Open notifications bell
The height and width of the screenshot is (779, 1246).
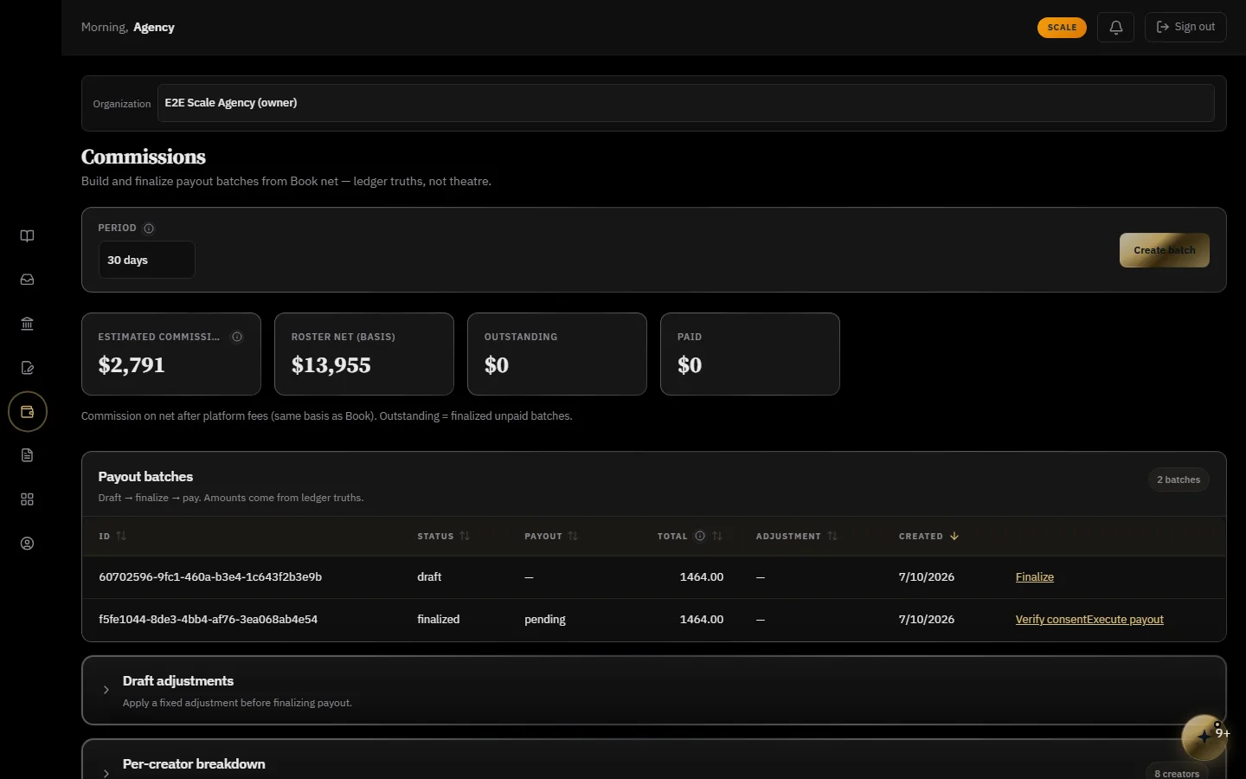click(1115, 27)
